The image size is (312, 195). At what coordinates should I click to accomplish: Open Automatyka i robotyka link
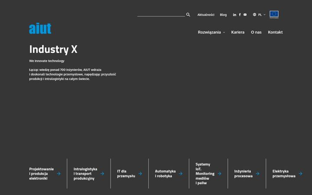165,174
